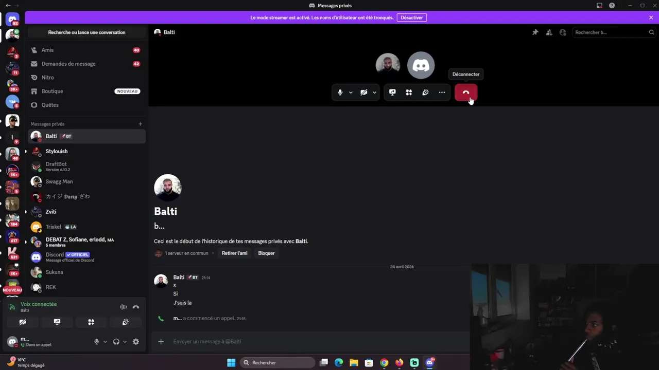Open the weather widget showing 16°C
The width and height of the screenshot is (659, 370).
[x=26, y=362]
